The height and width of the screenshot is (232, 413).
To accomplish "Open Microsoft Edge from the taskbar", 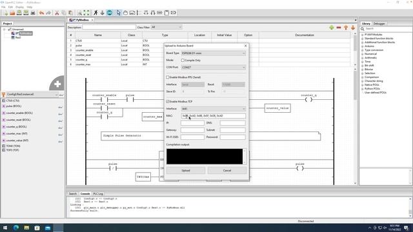I will 15,227.
